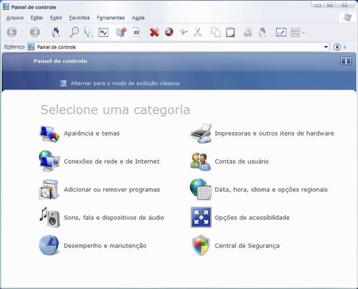358x289 pixels.
Task: Click the Views grid toolbar icon
Action: [x=295, y=32]
